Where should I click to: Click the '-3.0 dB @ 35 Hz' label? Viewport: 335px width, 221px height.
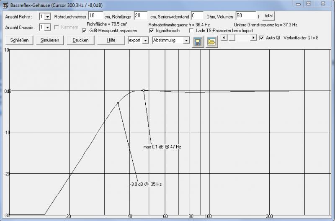pyautogui.click(x=146, y=184)
